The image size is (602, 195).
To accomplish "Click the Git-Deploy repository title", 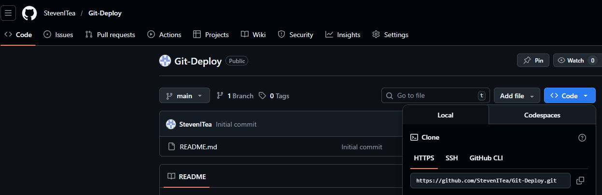I will pyautogui.click(x=198, y=61).
